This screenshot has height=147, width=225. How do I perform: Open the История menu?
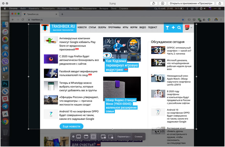point(62,9)
